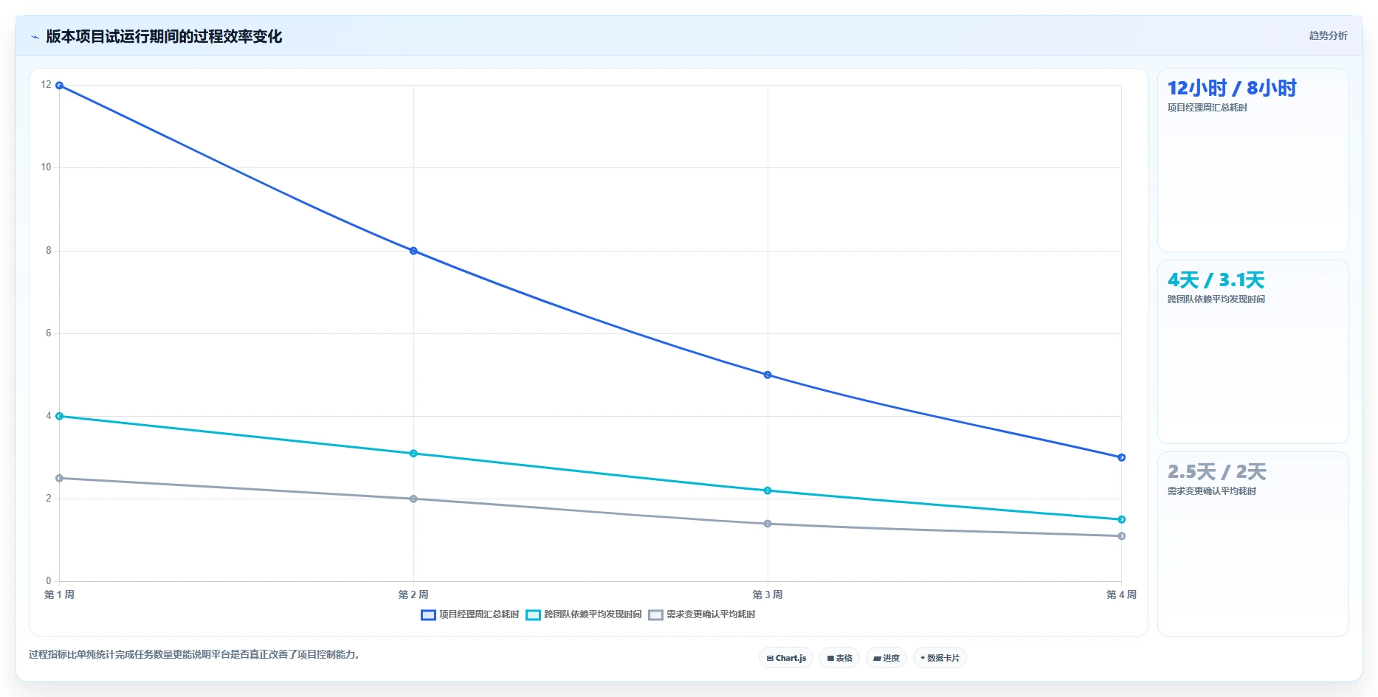Select the cyan line point at 第 4 周
The width and height of the screenshot is (1378, 697).
(x=1121, y=519)
